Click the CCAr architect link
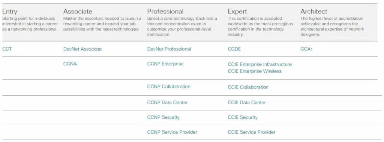Screen dimensions: 384x142 pos(306,49)
